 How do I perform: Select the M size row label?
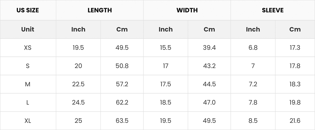(x=28, y=84)
